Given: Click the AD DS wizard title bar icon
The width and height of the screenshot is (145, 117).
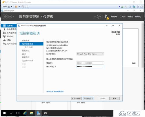Looking at the screenshot, I should 19,26.
